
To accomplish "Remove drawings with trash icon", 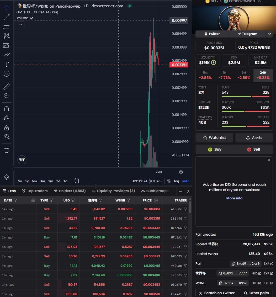I will 7,150.
